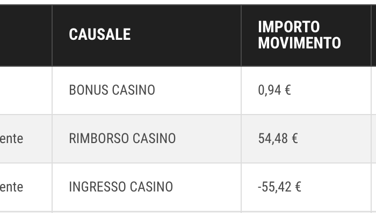Click the word BONUS in first row
The image size is (376, 213).
click(x=89, y=90)
